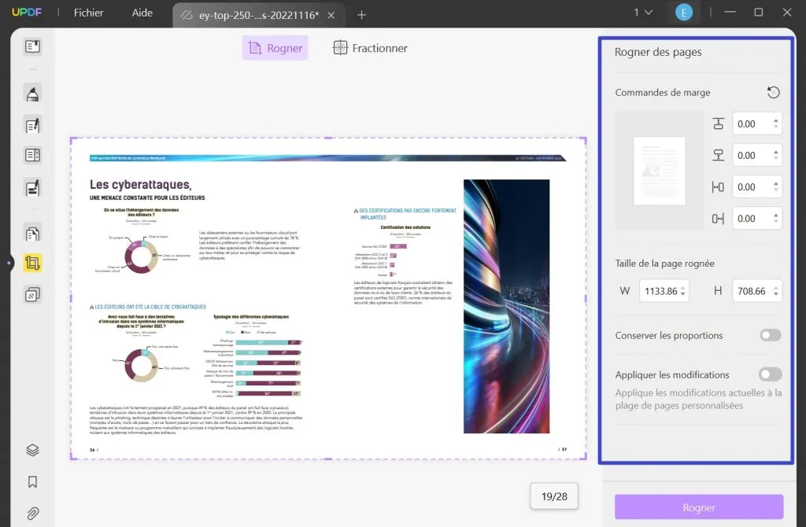
Task: Select the Rogner mode button
Action: [275, 48]
